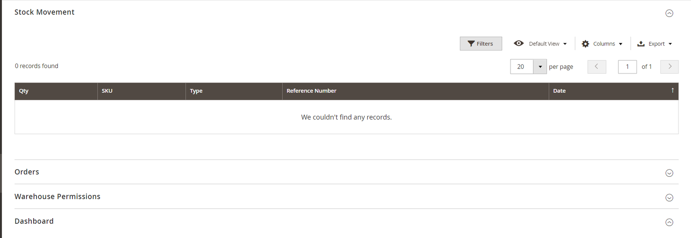Go to the previous page arrow
The height and width of the screenshot is (238, 691).
click(597, 67)
